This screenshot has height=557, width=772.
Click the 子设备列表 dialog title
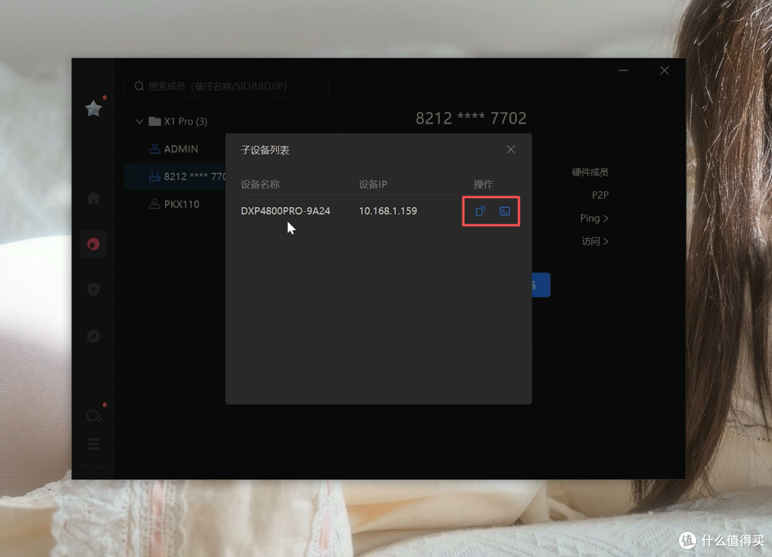(x=265, y=149)
